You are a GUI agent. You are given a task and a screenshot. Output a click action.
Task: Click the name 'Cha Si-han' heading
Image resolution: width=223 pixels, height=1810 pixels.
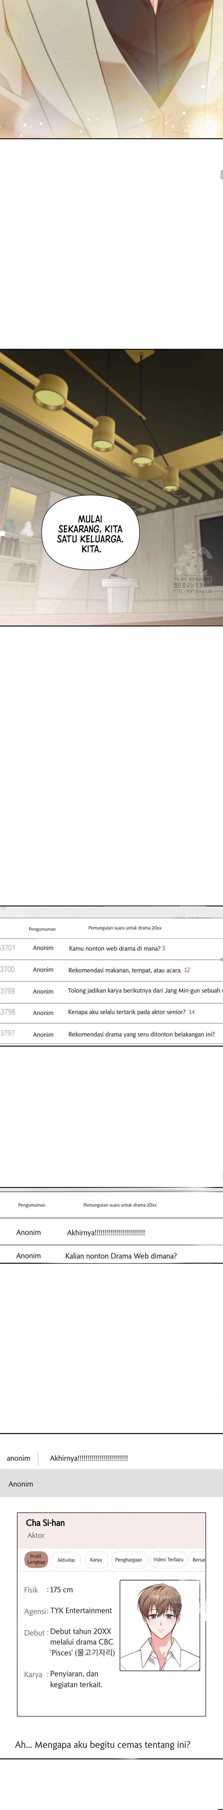pyautogui.click(x=46, y=1522)
